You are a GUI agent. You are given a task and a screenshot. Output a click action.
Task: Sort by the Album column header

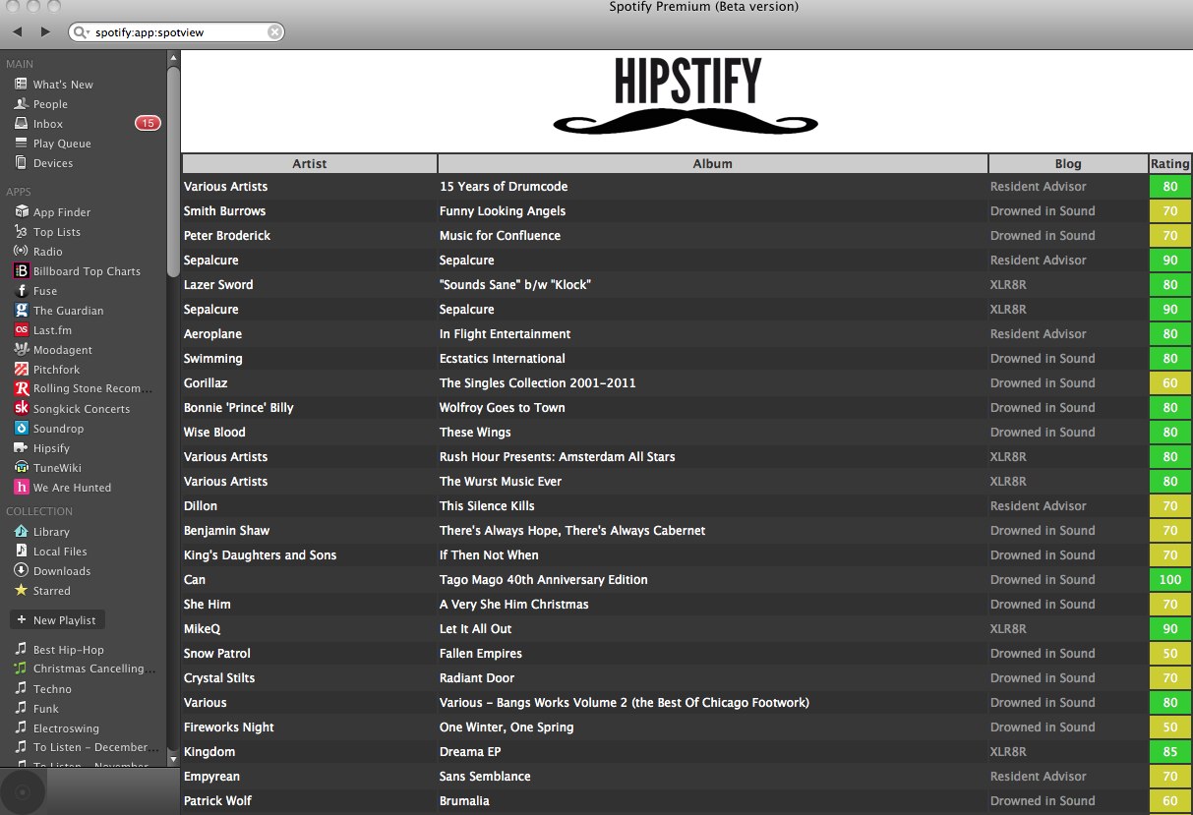[713, 164]
